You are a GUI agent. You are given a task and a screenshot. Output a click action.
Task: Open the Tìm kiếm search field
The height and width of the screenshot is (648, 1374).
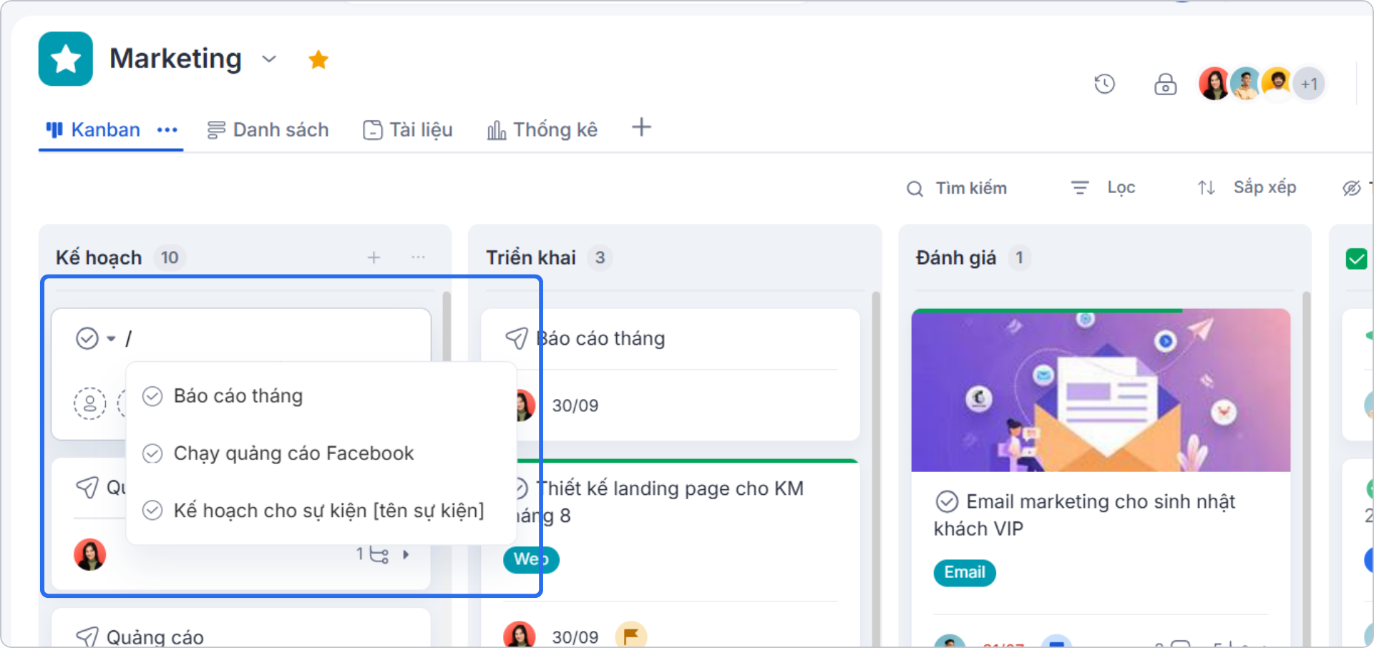point(957,188)
